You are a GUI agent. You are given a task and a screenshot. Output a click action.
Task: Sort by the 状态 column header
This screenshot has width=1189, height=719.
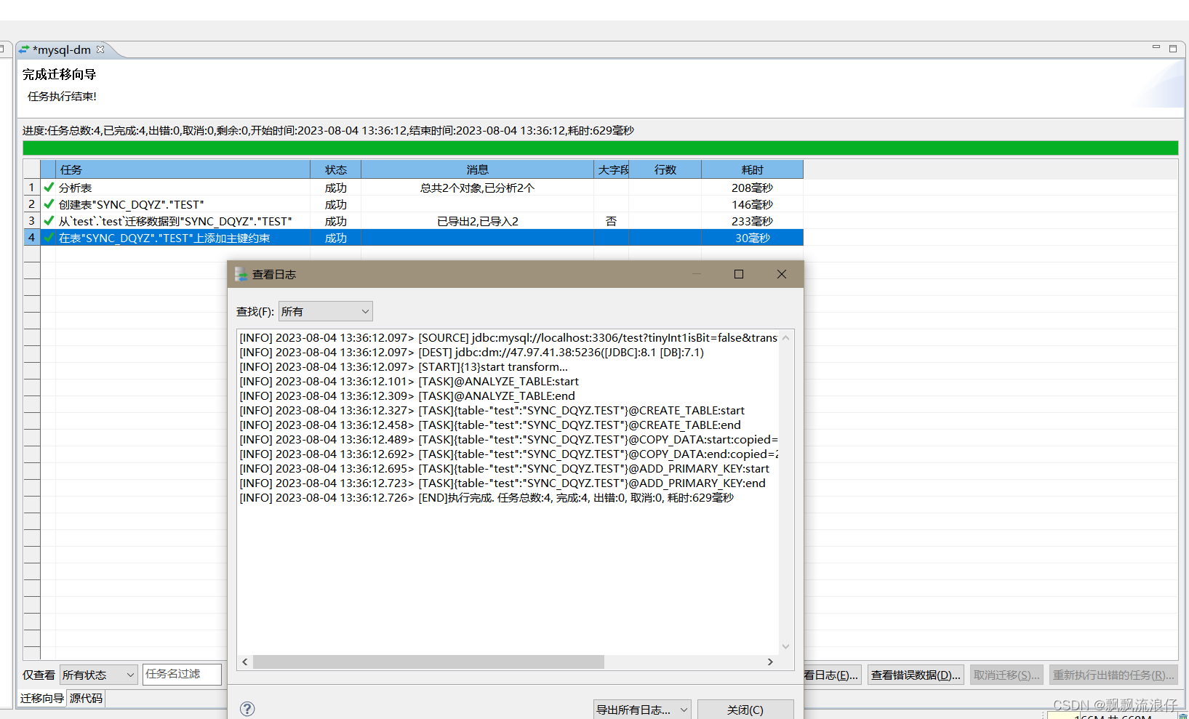pyautogui.click(x=335, y=169)
